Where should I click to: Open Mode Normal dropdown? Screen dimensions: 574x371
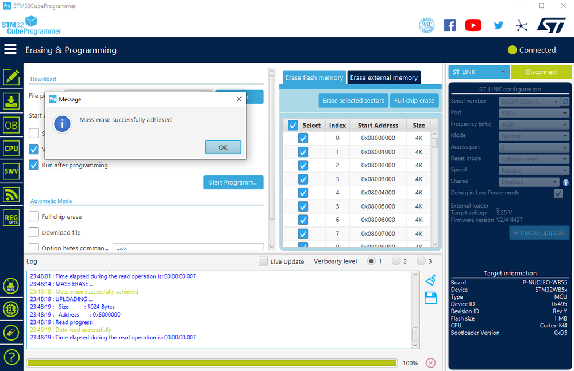534,136
